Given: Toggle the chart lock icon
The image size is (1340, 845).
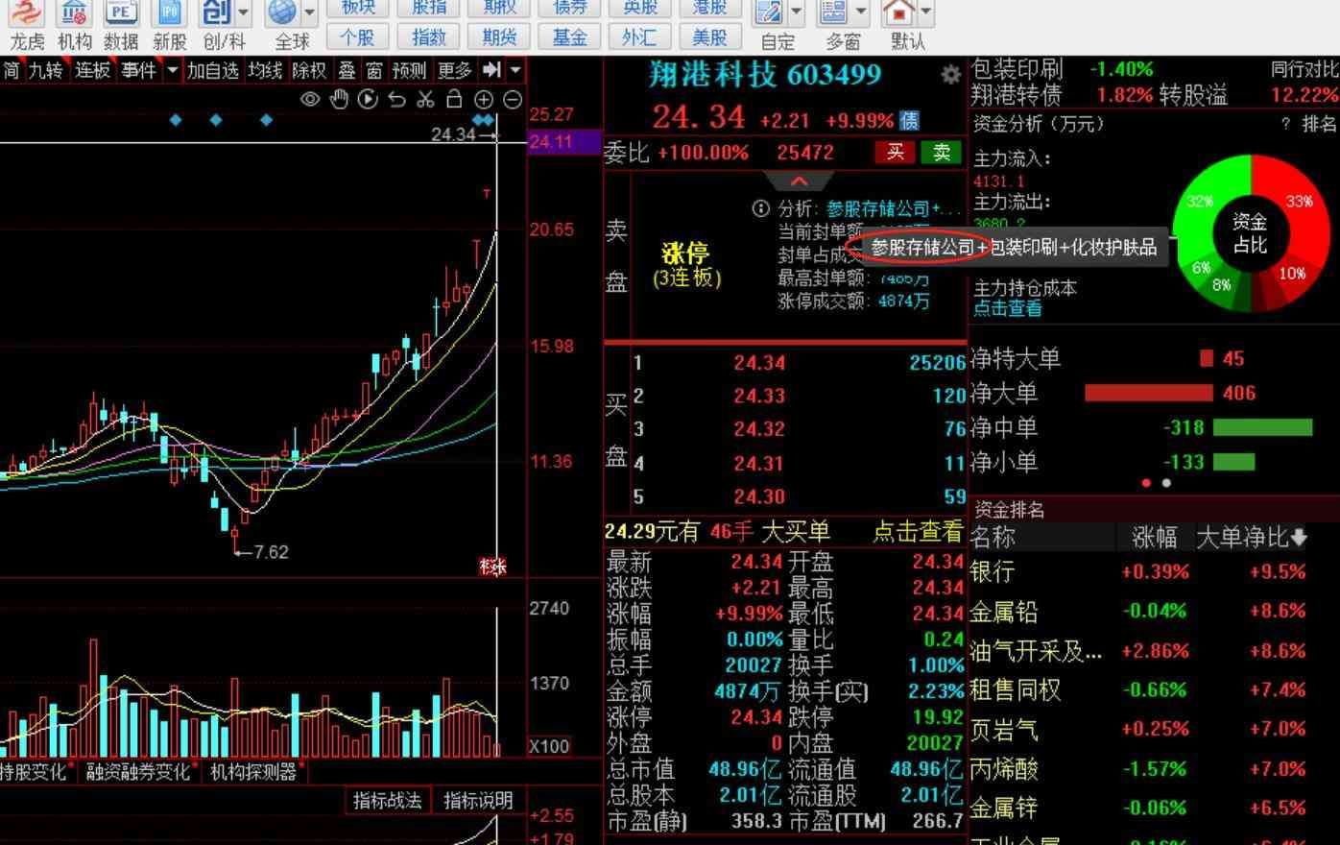Looking at the screenshot, I should tap(454, 99).
